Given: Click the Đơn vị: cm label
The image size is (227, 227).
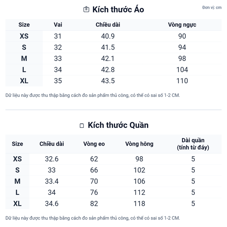Looking at the screenshot, I should point(212,8).
